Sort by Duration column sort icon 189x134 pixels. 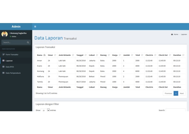[x=183, y=55]
